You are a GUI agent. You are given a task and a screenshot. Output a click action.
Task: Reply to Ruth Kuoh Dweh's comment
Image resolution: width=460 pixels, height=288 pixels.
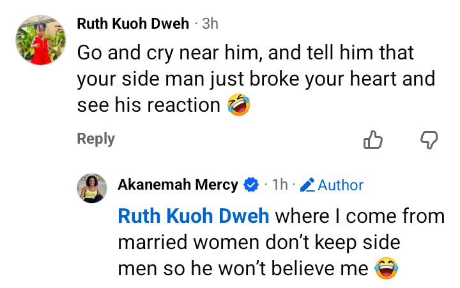[x=96, y=139]
